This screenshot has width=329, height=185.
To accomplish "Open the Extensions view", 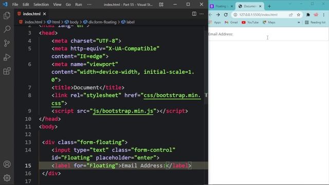I will coord(7,71).
